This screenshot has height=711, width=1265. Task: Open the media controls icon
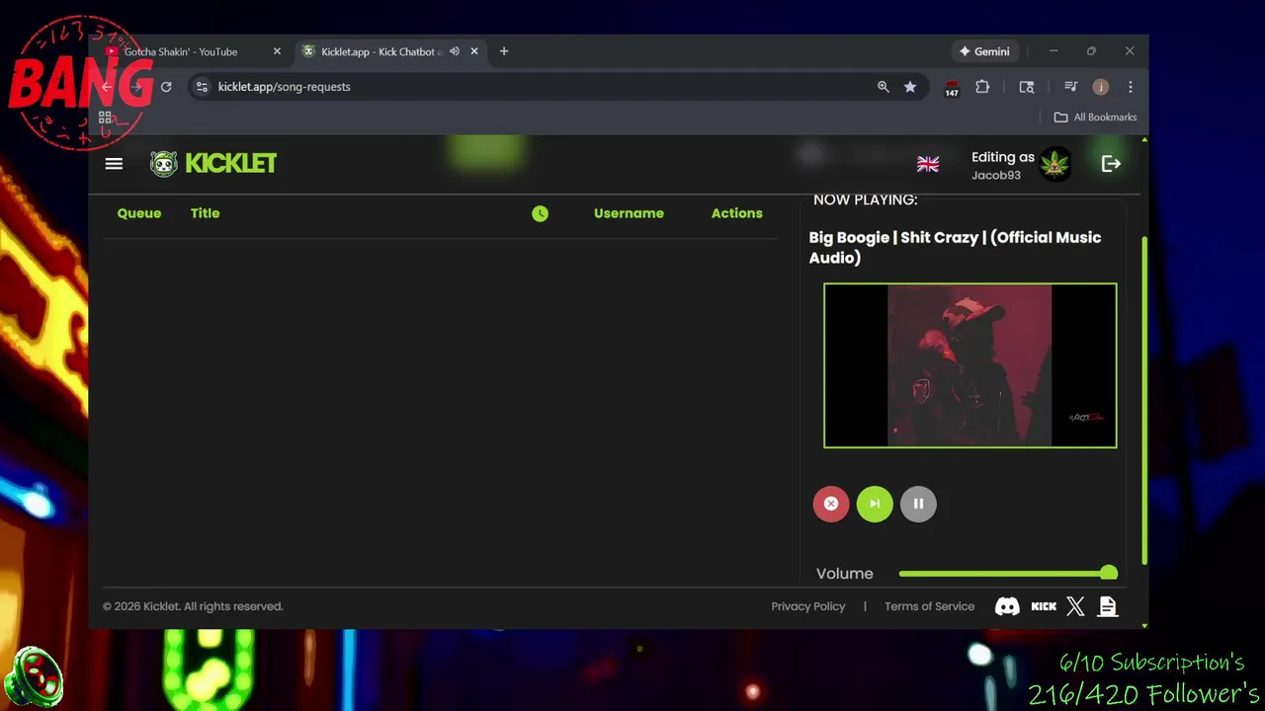tap(1070, 87)
